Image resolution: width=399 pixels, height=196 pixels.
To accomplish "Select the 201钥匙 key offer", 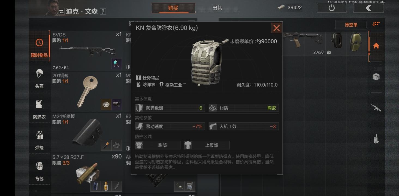I will [87, 91].
